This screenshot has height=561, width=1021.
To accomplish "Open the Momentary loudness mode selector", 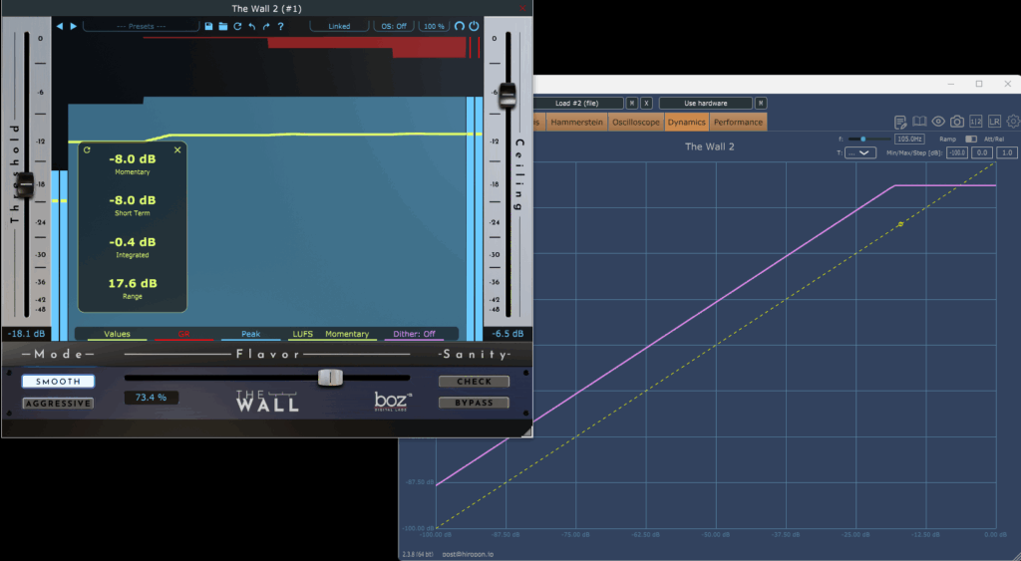I will (x=347, y=334).
